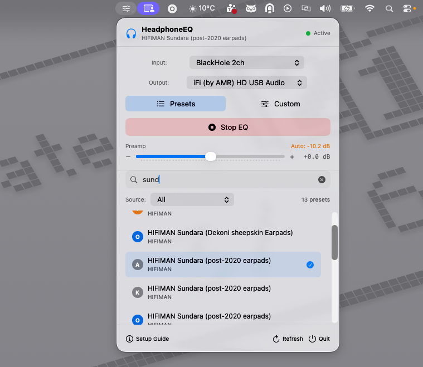
Task: Click the blue headphones app icon
Action: point(131,34)
